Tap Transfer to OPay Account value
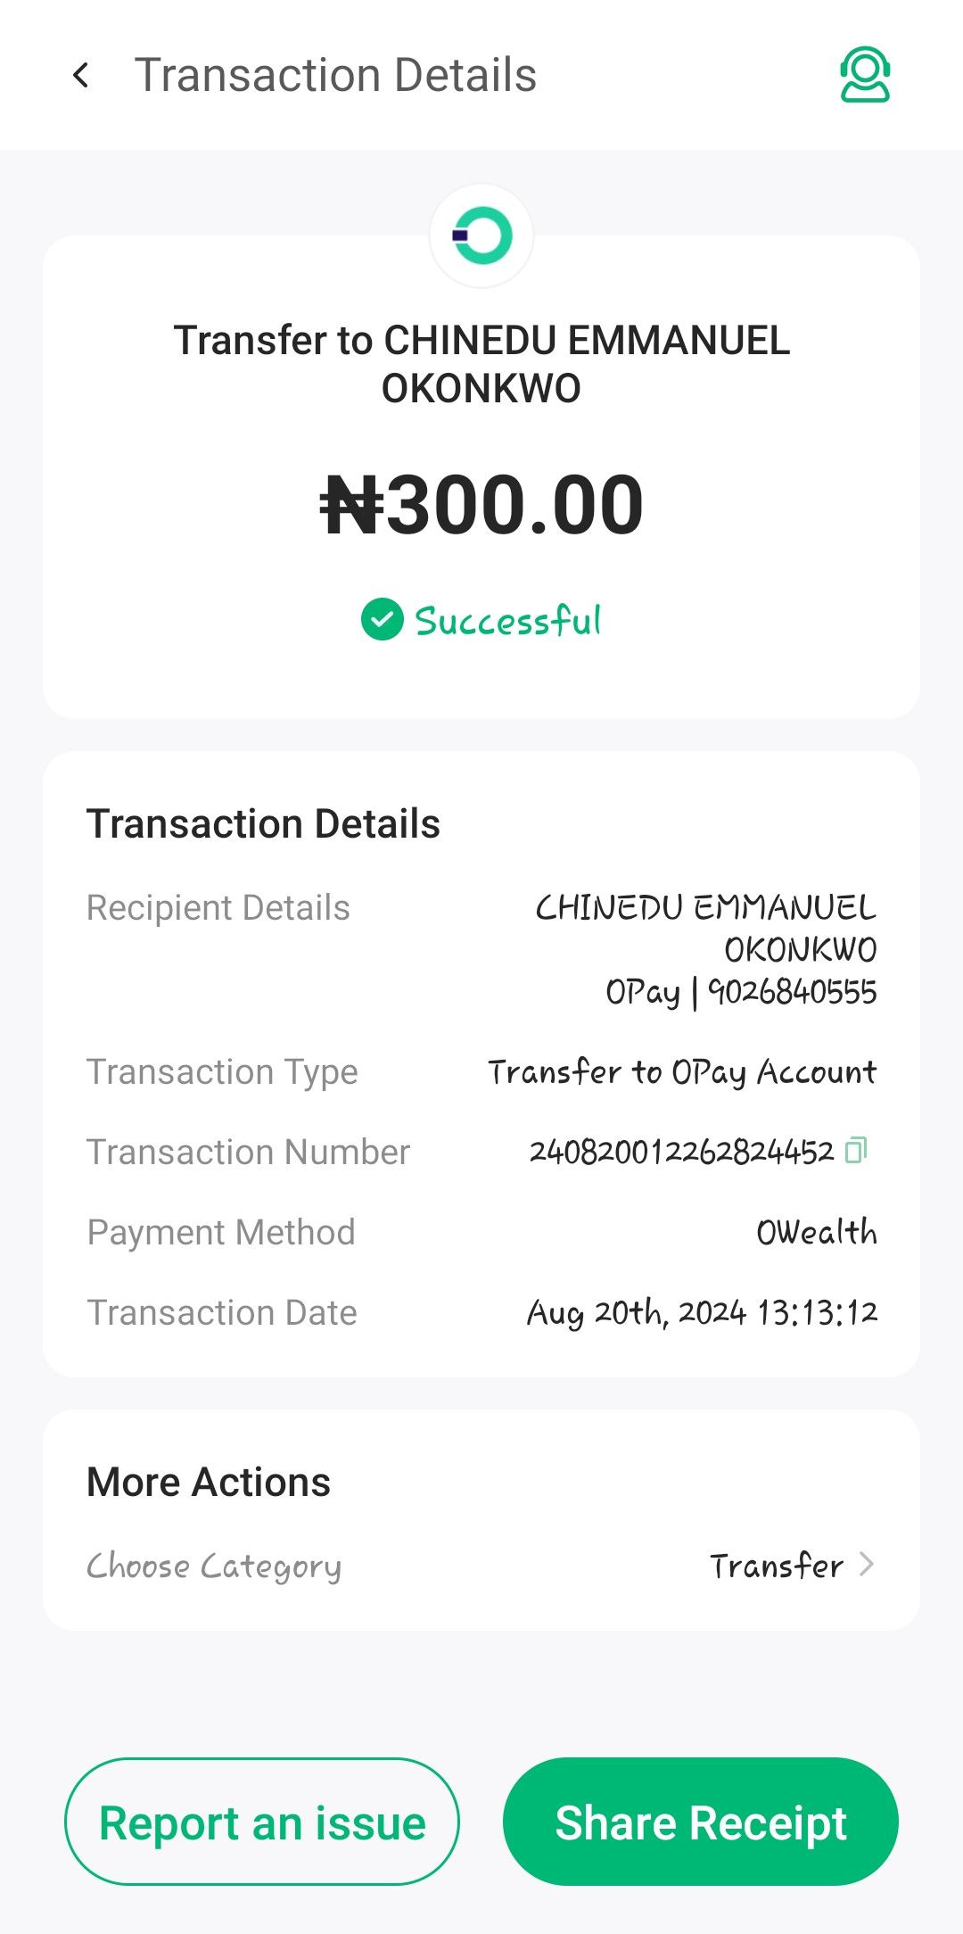Viewport: 963px width, 1934px height. [682, 1071]
